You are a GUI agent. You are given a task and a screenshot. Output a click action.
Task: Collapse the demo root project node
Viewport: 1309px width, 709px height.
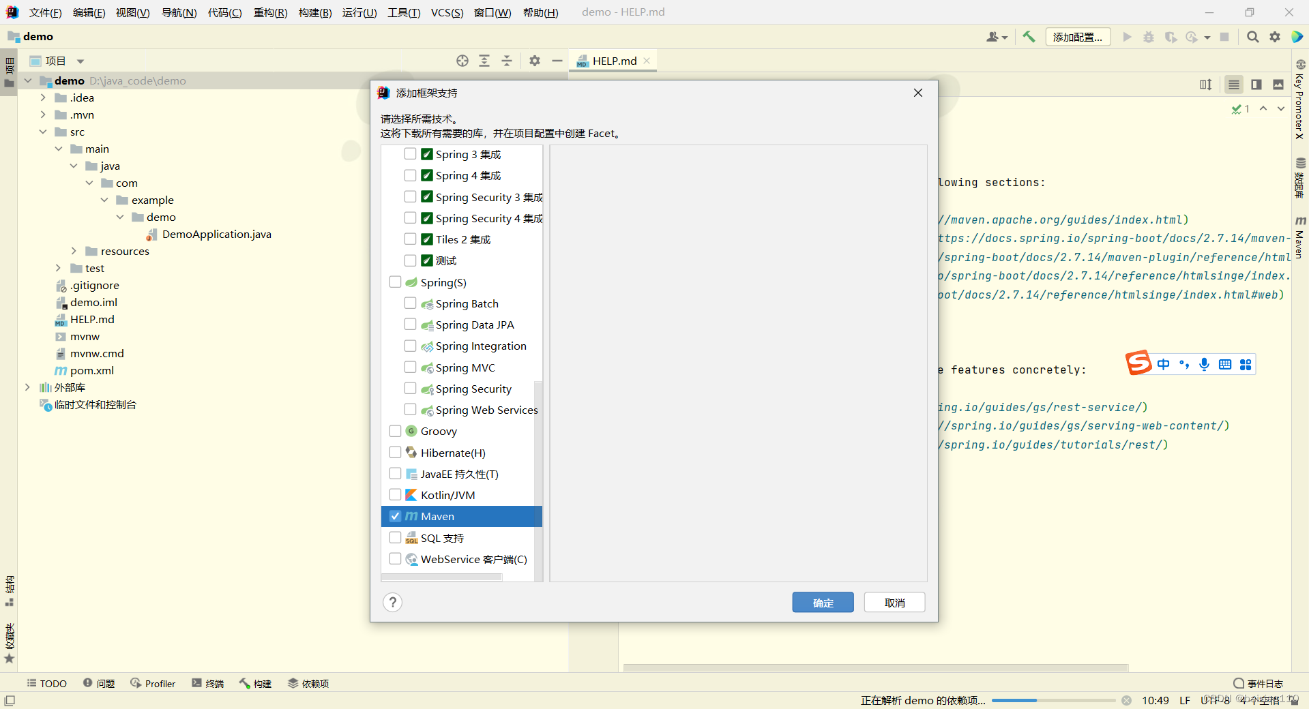pos(28,80)
